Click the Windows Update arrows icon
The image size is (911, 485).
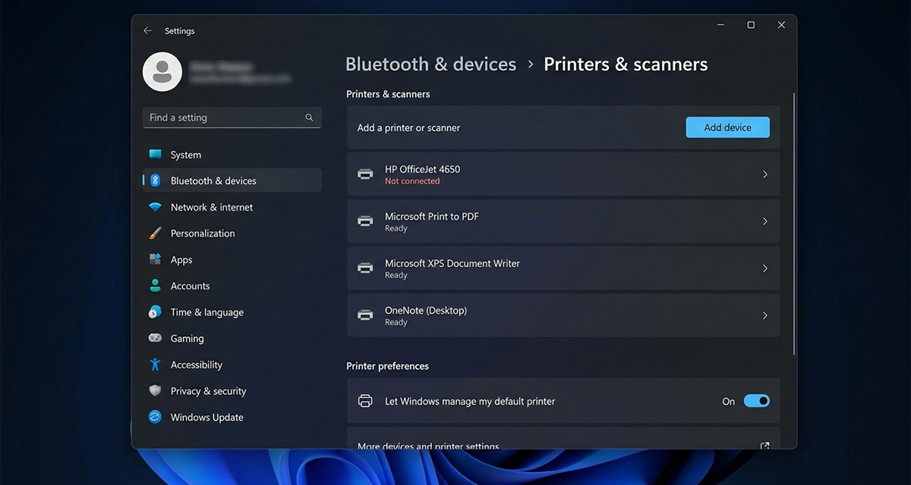coord(155,417)
